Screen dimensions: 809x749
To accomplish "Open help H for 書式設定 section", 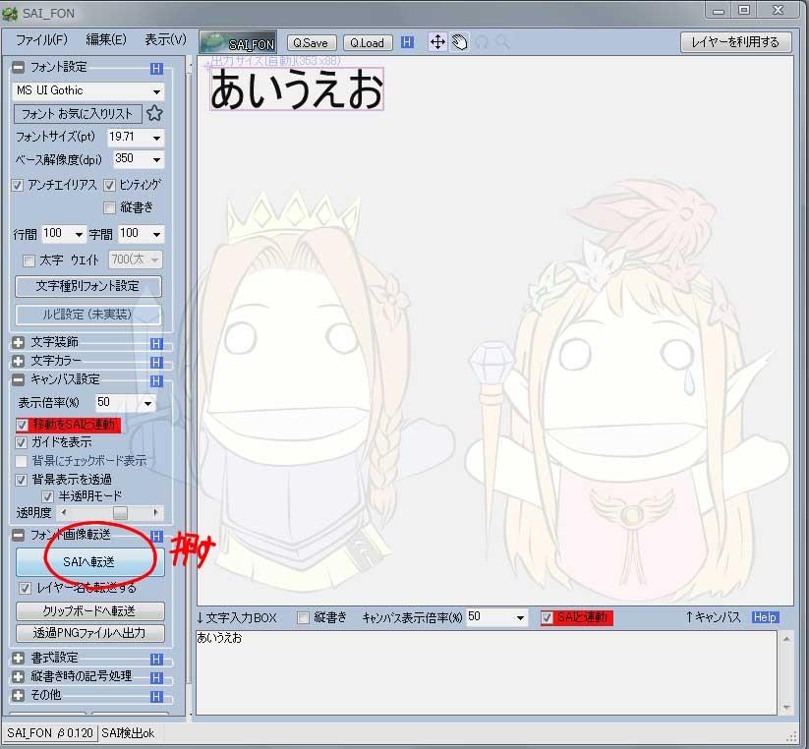I will [x=156, y=660].
